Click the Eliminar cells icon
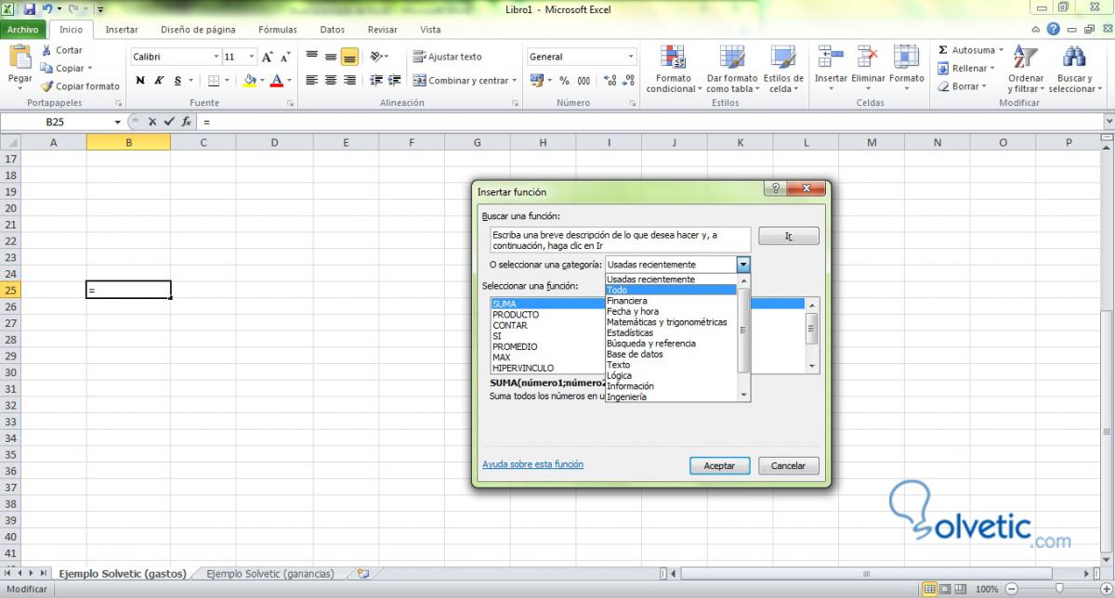This screenshot has width=1115, height=598. (868, 58)
